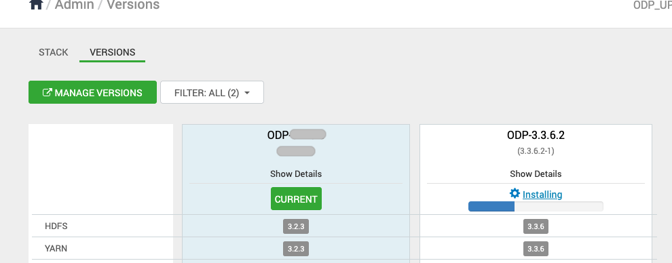Image resolution: width=672 pixels, height=263 pixels.
Task: Open the Filter: All (2) dropdown
Action: (212, 92)
